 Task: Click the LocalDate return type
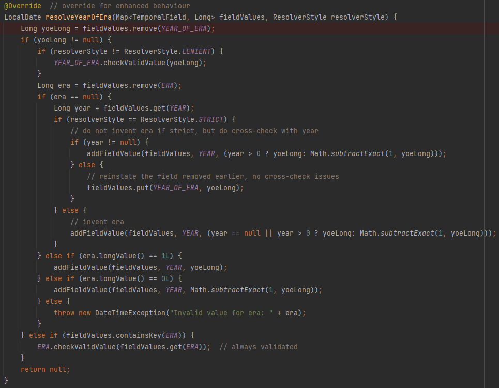click(23, 17)
